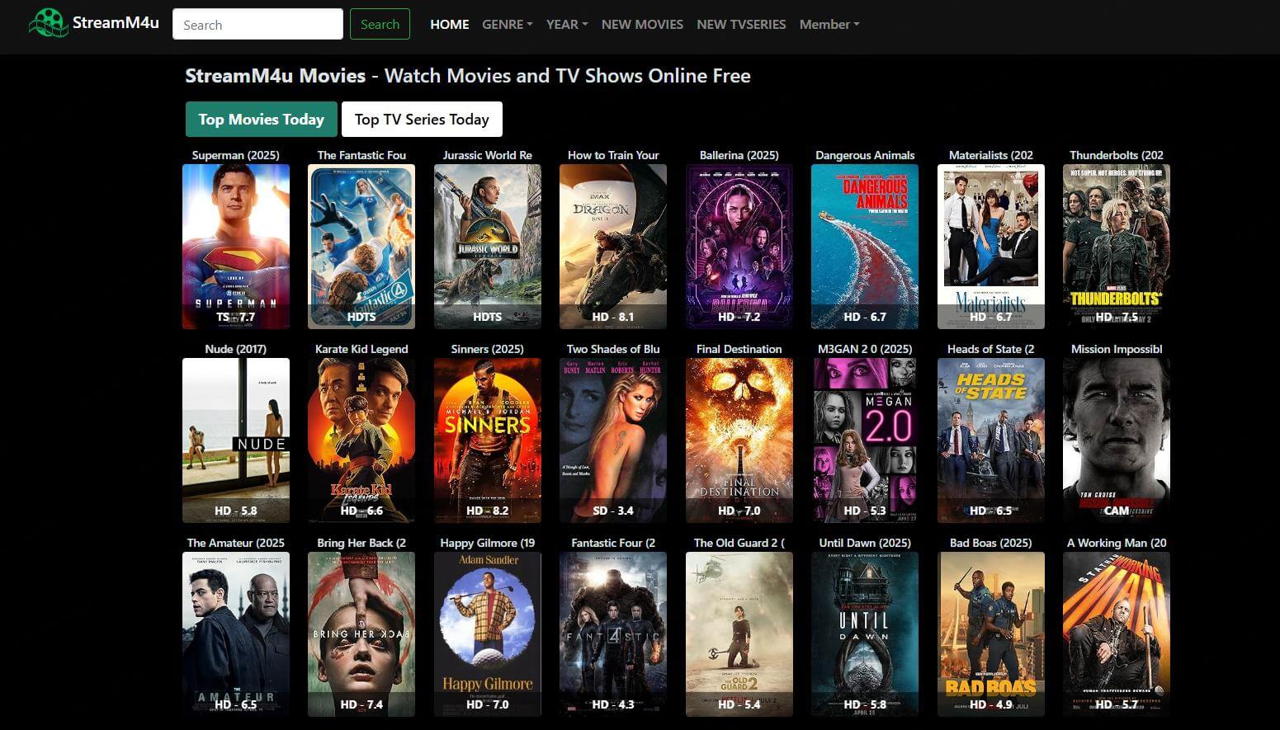Open the GENRE dropdown
1280x730 pixels.
click(506, 24)
